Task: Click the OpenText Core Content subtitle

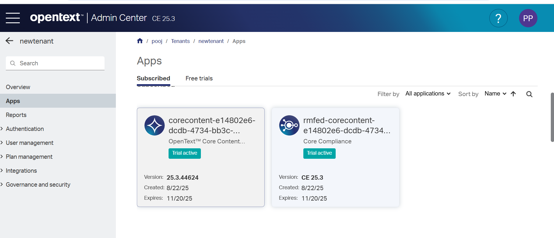Action: 207,141
